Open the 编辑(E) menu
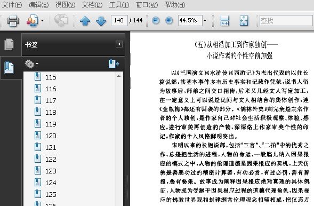The height and width of the screenshot is (206, 314). (x=38, y=5)
